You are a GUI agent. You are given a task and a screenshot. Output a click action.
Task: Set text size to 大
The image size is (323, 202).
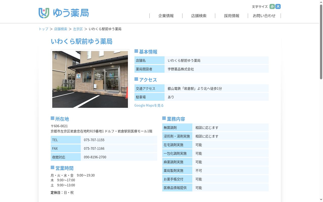pos(278,7)
